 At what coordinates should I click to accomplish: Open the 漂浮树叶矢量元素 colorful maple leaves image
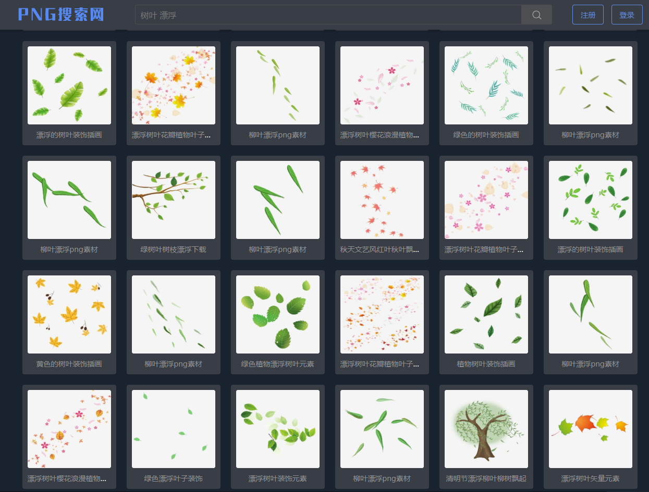click(x=591, y=429)
